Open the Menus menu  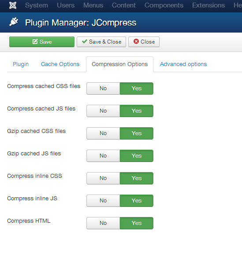[x=93, y=5]
